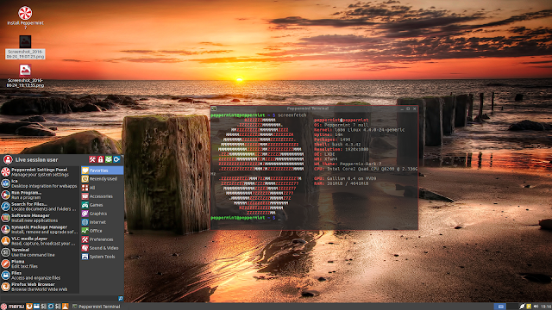Open the System Tools category
The image size is (552, 310).
[102, 257]
